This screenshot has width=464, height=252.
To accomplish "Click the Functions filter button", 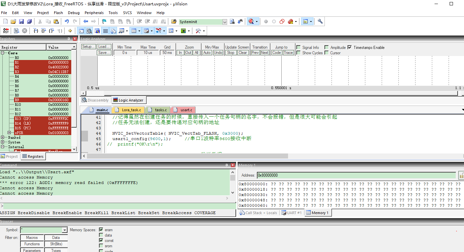I will [32, 244].
